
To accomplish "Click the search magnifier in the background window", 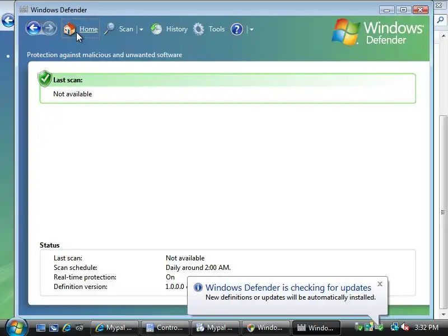I will tap(440, 20).
